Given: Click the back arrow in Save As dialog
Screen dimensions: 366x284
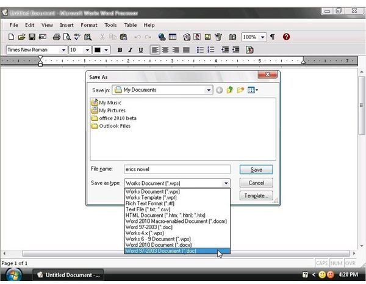Looking at the screenshot, I should pos(219,90).
